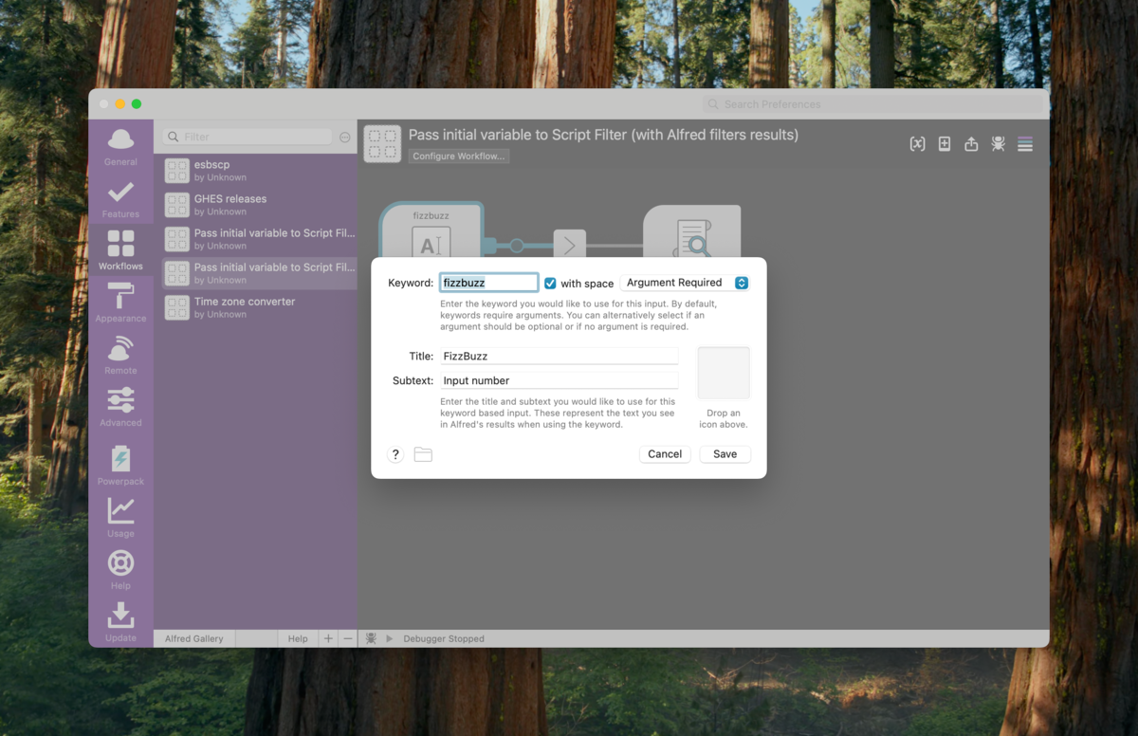Viewport: 1138px width, 736px height.
Task: Click the workflow Filter search field
Action: click(x=248, y=138)
